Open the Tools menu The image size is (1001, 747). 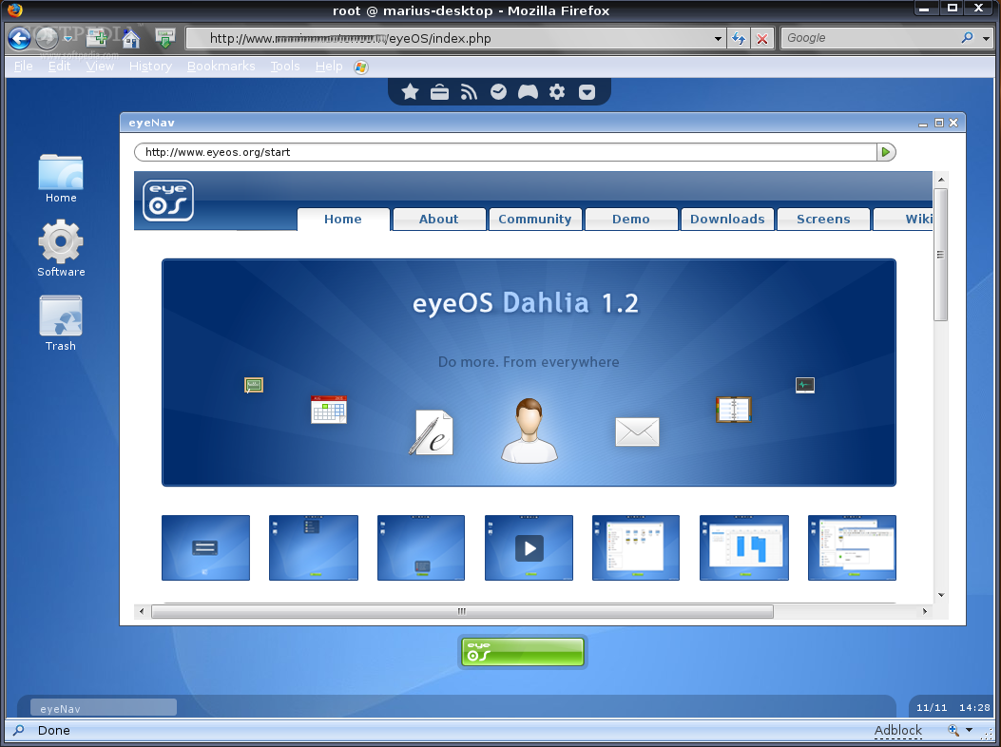(285, 67)
